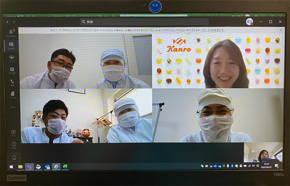The width and height of the screenshot is (290, 186).
Task: Go back with the left arrow
Action: 8,22
